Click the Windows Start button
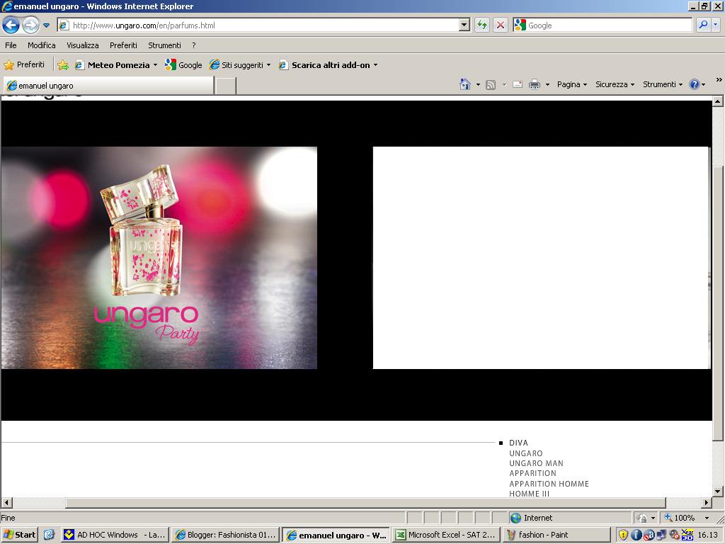725x544 pixels. pyautogui.click(x=19, y=535)
